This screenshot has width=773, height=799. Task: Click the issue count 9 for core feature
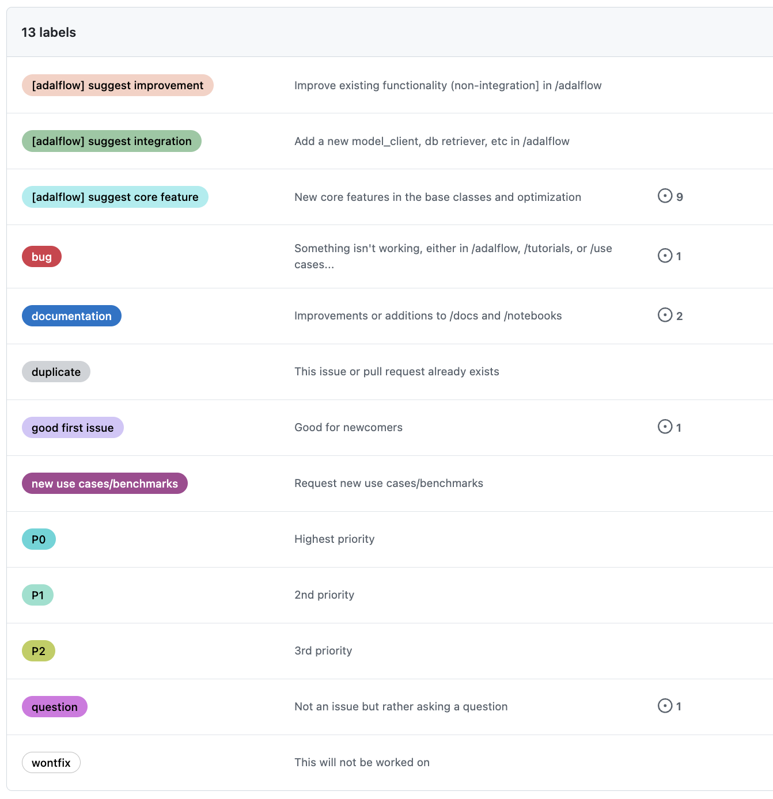tap(680, 197)
